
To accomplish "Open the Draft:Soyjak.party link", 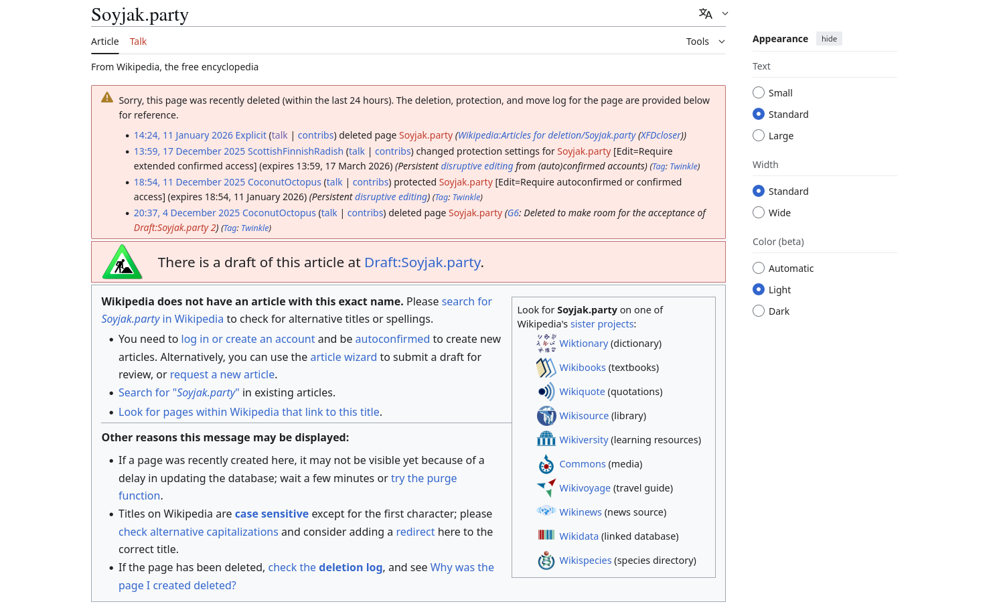I will pyautogui.click(x=422, y=262).
